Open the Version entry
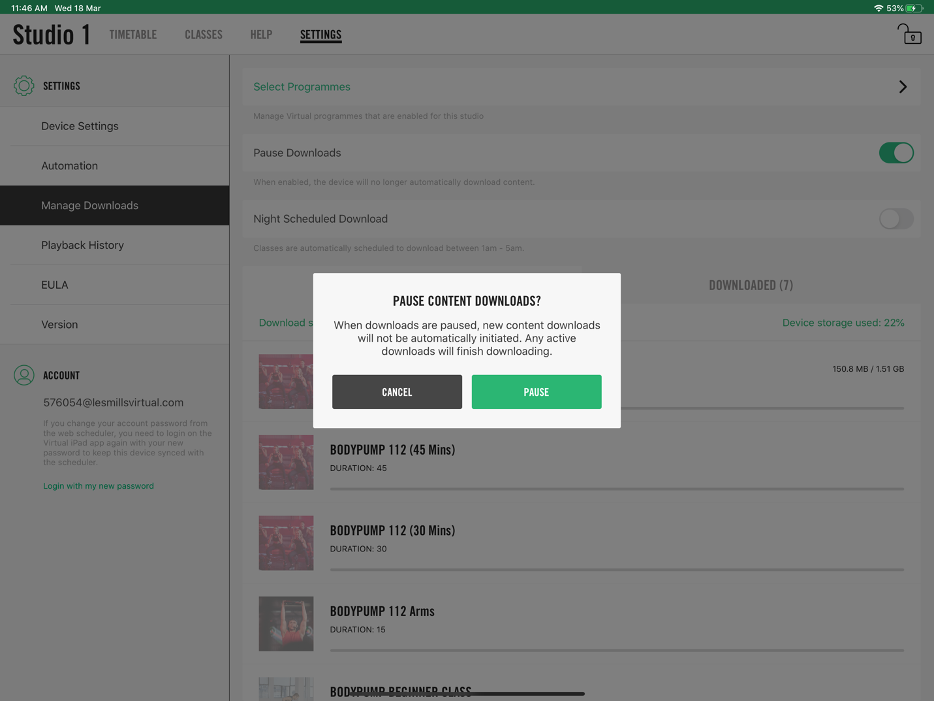Image resolution: width=934 pixels, height=701 pixels. (115, 325)
